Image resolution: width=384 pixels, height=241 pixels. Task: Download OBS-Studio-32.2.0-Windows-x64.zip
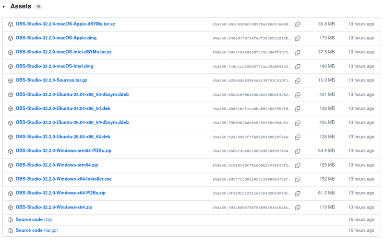pos(54,207)
